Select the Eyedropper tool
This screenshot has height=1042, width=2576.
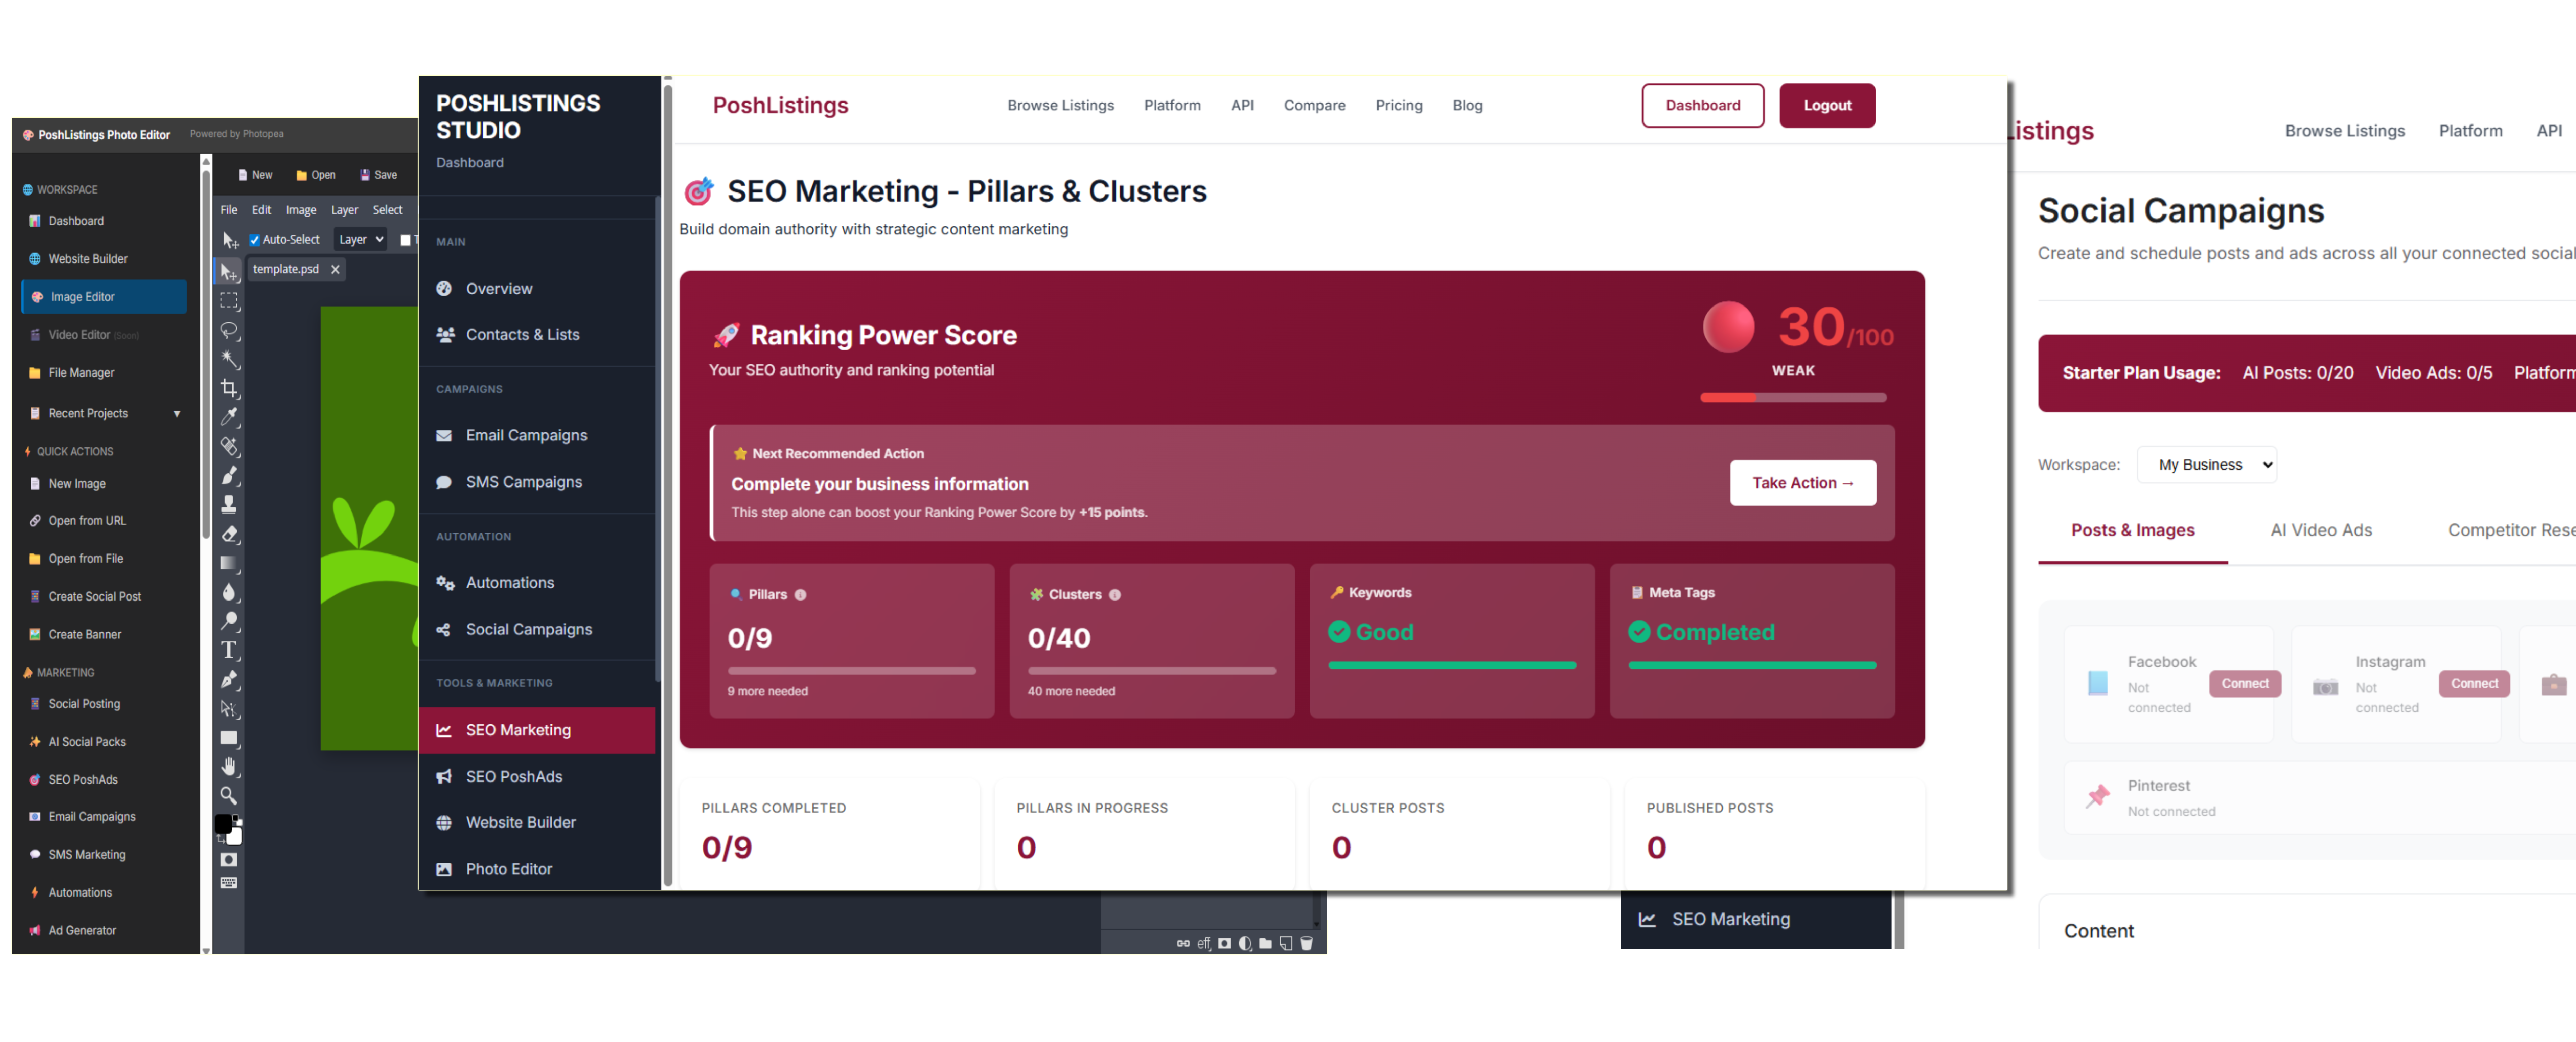pyautogui.click(x=229, y=417)
